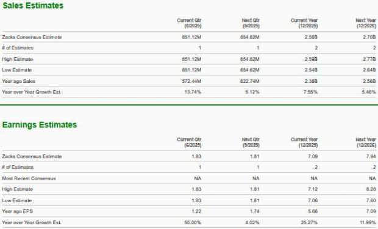Select Current Year (12/2025) header in Earnings table

[304, 143]
